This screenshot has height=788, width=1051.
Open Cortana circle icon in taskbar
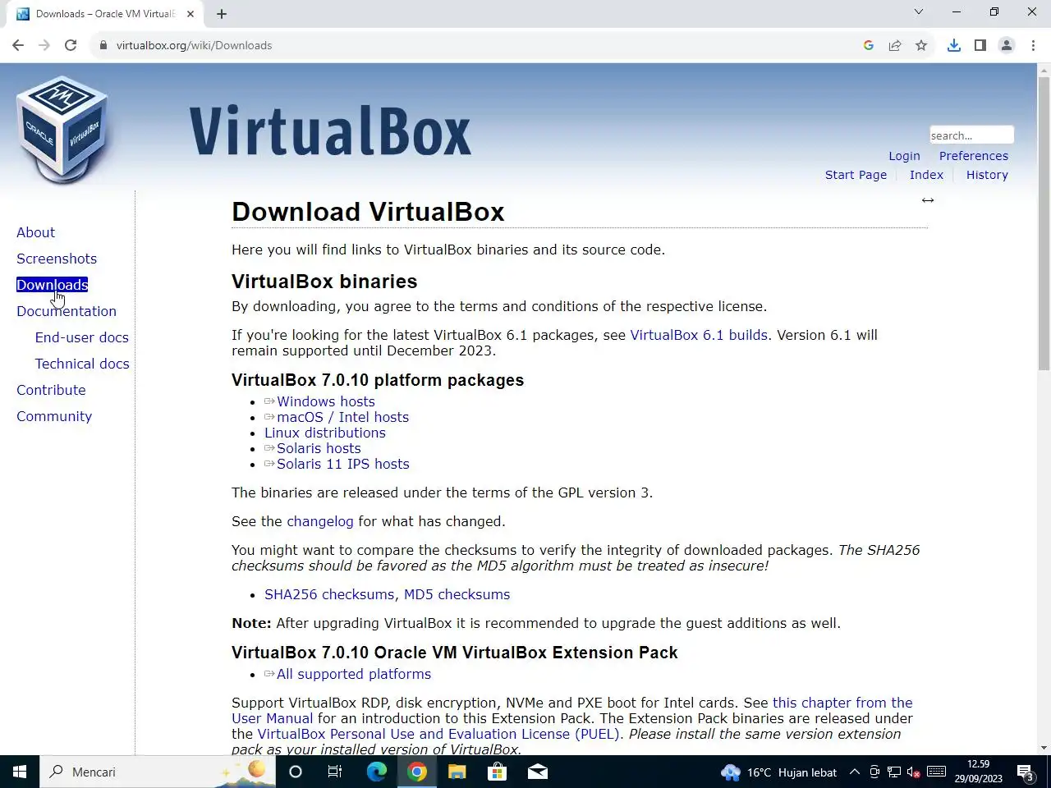pos(296,772)
